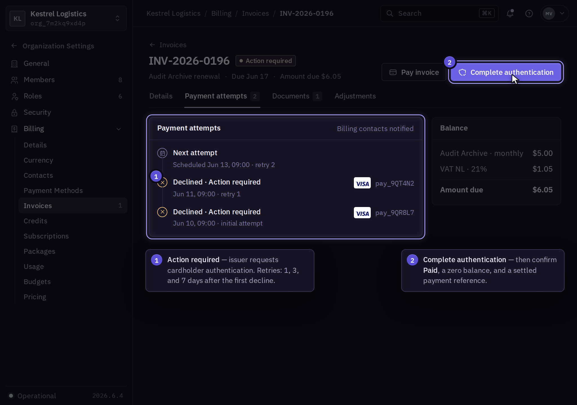Viewport: 577px width, 405px height.
Task: Open the notifications bell
Action: 510,13
